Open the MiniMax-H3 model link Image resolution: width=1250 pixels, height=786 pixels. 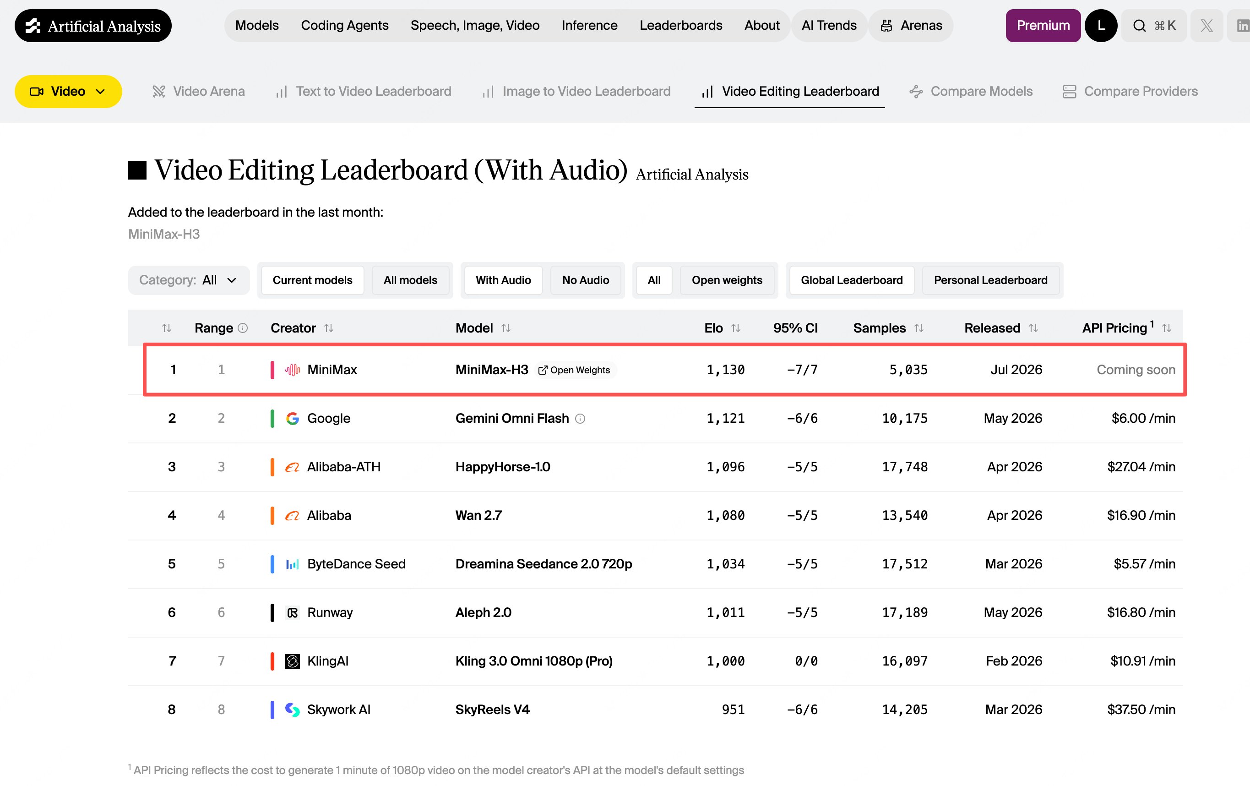(492, 370)
